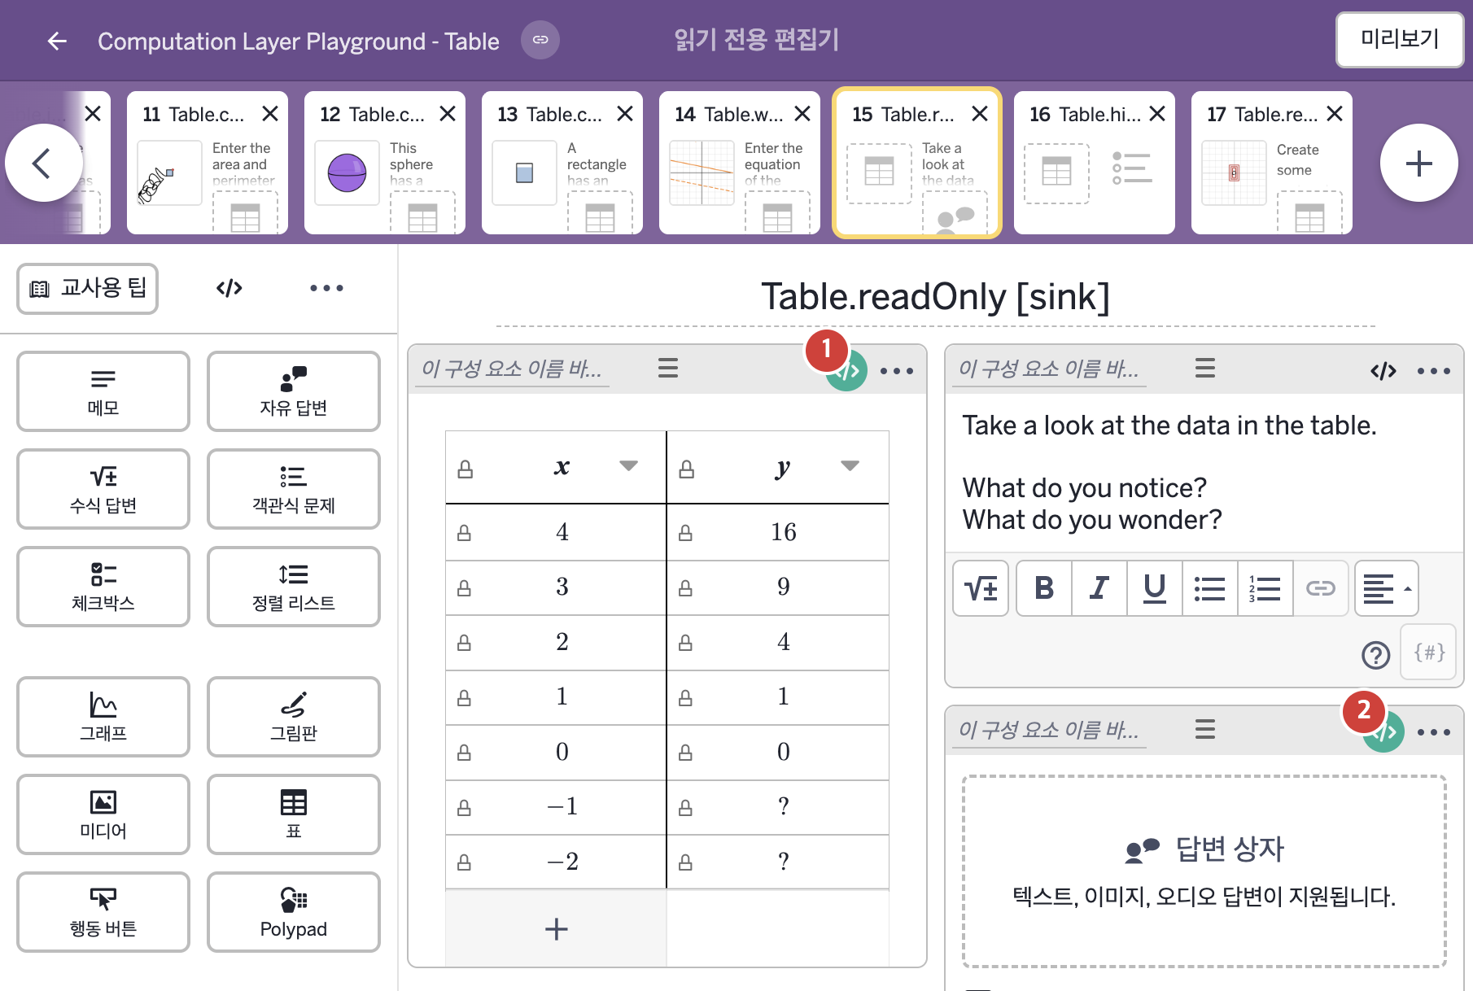This screenshot has height=991, width=1473.
Task: Open the text alignment dropdown
Action: click(x=1387, y=587)
